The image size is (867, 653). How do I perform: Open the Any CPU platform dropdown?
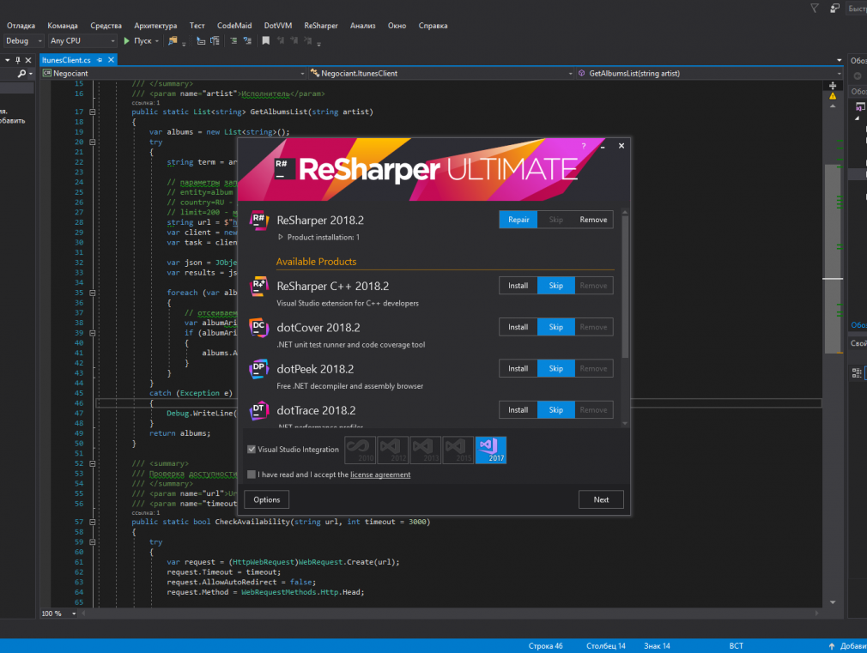tap(82, 41)
